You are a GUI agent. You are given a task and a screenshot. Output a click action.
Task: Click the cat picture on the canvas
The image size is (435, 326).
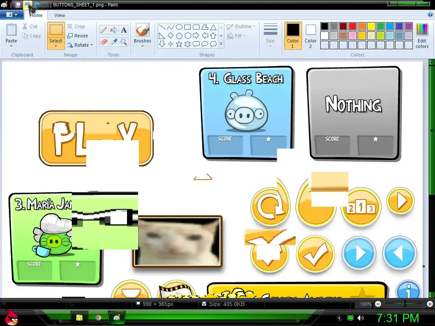(x=178, y=241)
